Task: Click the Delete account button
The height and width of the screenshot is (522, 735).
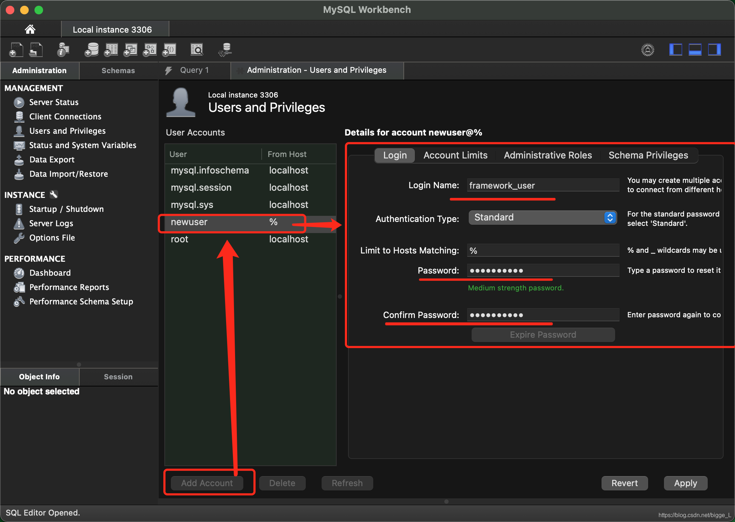Action: [282, 483]
